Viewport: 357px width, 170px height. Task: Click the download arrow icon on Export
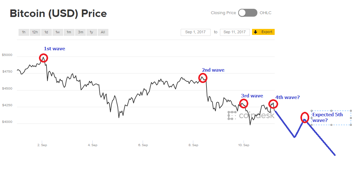point(255,32)
